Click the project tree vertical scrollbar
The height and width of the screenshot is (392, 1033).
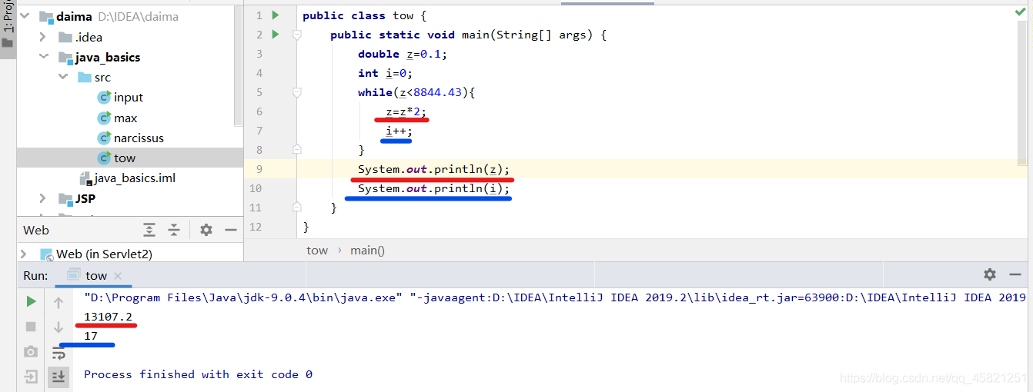239,65
